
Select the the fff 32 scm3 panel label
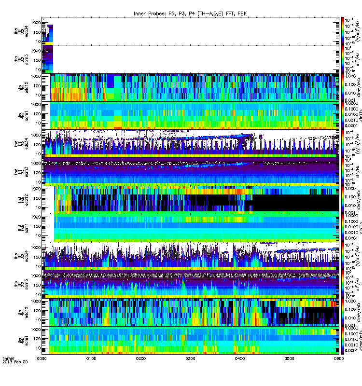pyautogui.click(x=21, y=284)
